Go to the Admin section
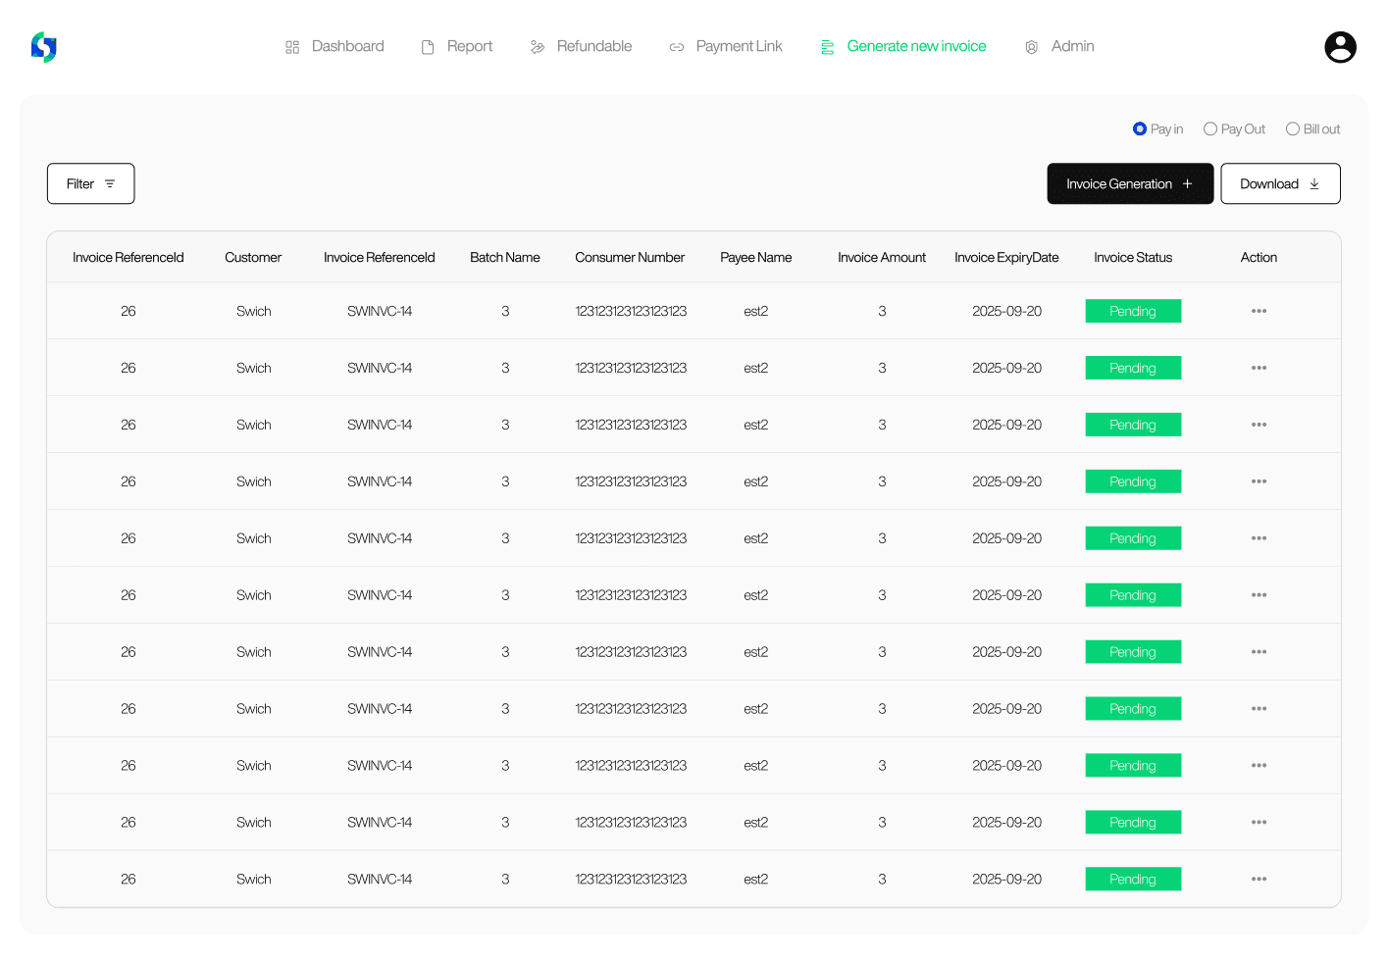Image resolution: width=1388 pixels, height=962 pixels. pyautogui.click(x=1059, y=46)
